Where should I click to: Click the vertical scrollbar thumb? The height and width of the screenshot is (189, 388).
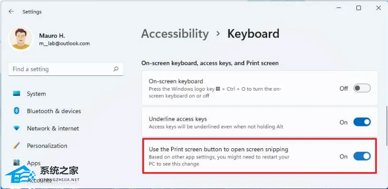(x=386, y=126)
